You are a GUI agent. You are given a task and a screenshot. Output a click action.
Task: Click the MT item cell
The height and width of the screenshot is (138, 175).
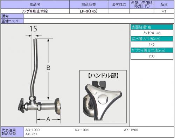point(164,11)
